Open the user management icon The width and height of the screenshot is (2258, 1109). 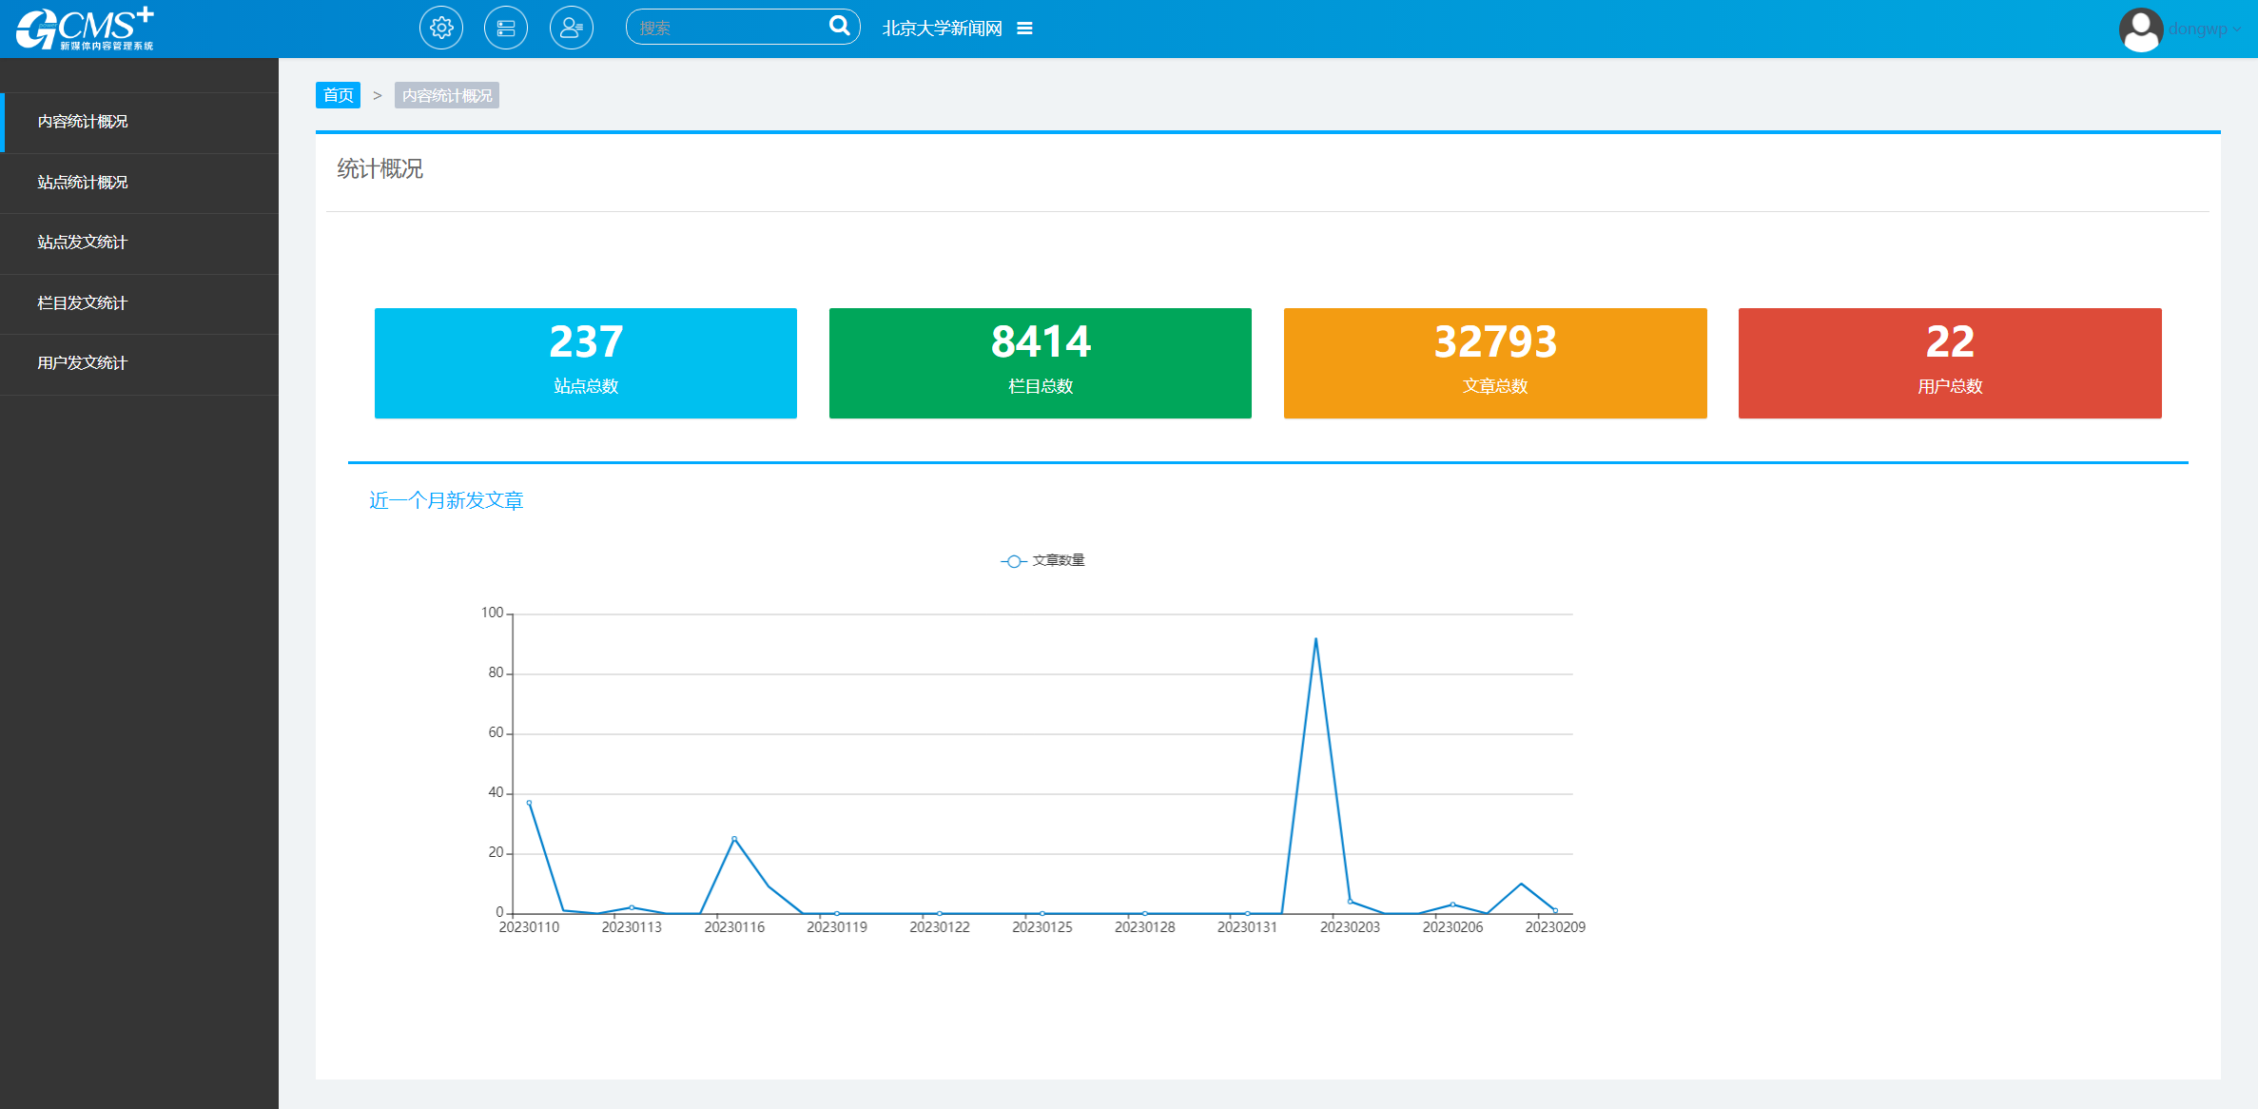(571, 29)
